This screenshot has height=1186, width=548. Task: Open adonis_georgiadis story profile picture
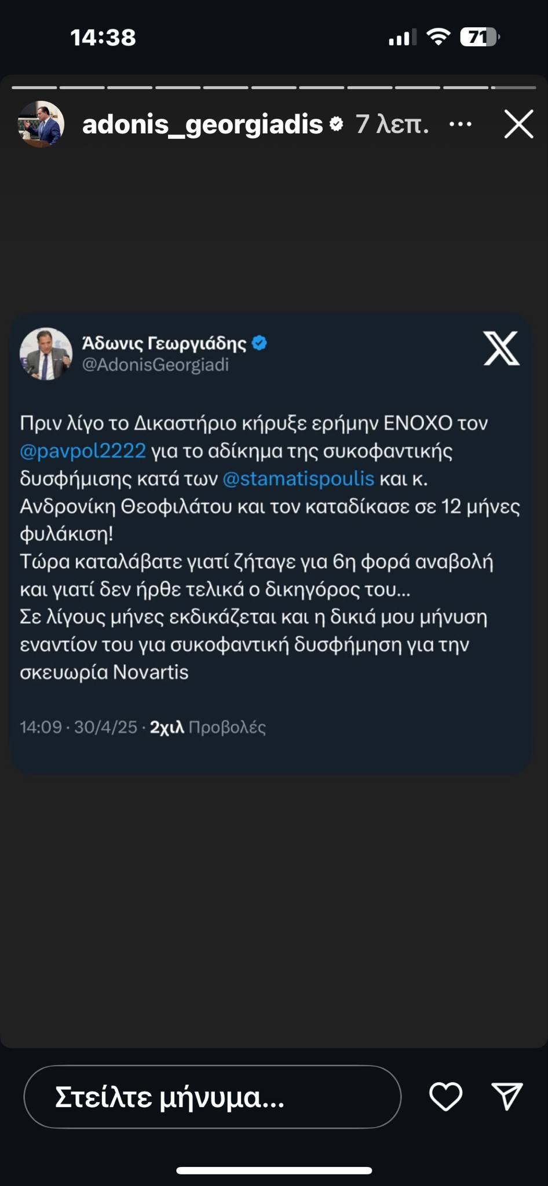click(41, 124)
